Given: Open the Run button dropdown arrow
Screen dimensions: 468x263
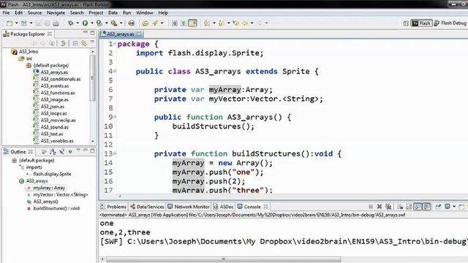Looking at the screenshot, I should coord(92,23).
